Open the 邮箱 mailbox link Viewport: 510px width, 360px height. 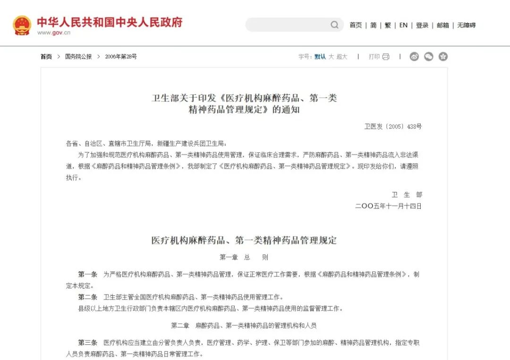click(442, 25)
